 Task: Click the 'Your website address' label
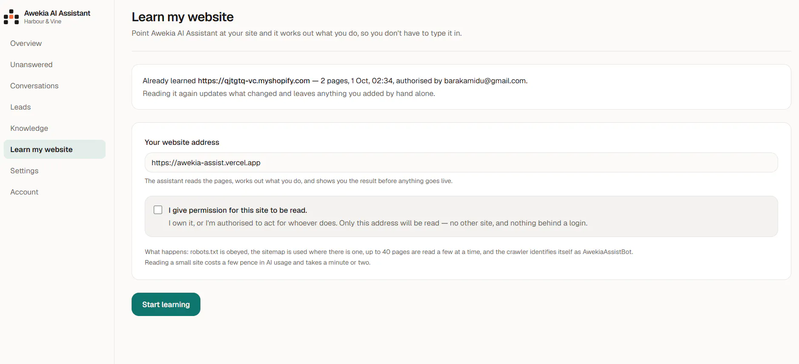(x=182, y=142)
